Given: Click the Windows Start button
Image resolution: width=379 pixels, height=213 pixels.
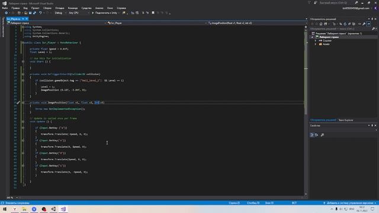Looking at the screenshot, I should pos(5,209).
